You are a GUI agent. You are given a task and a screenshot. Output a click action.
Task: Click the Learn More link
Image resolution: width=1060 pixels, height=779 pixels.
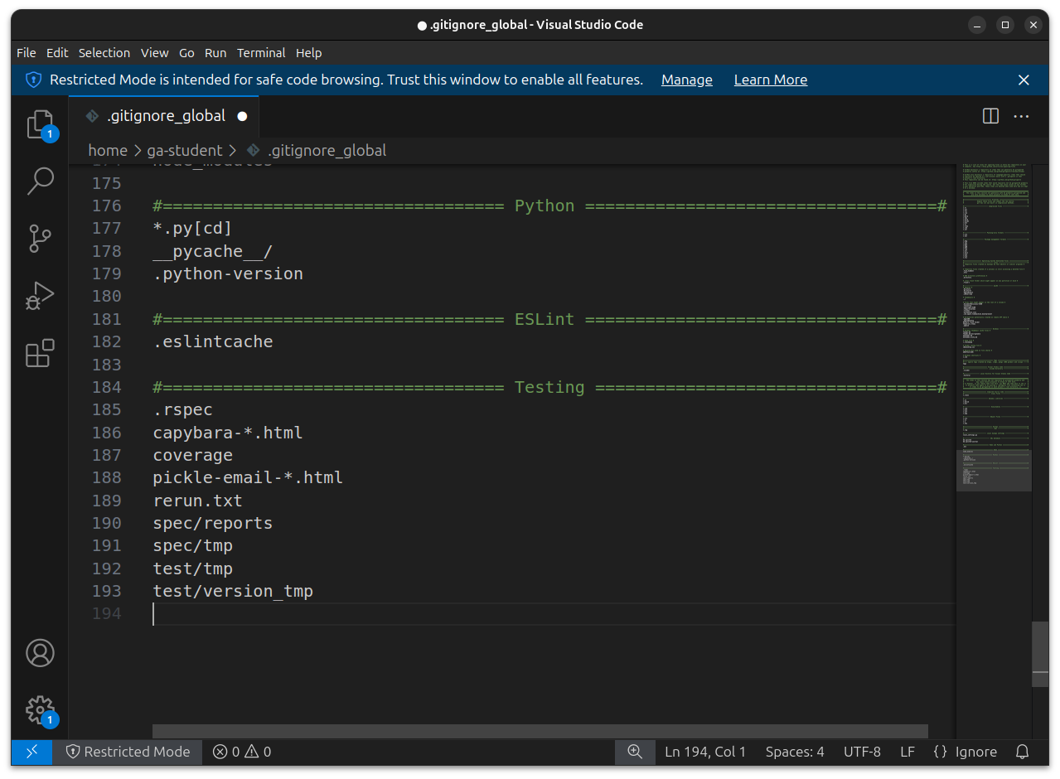[770, 80]
